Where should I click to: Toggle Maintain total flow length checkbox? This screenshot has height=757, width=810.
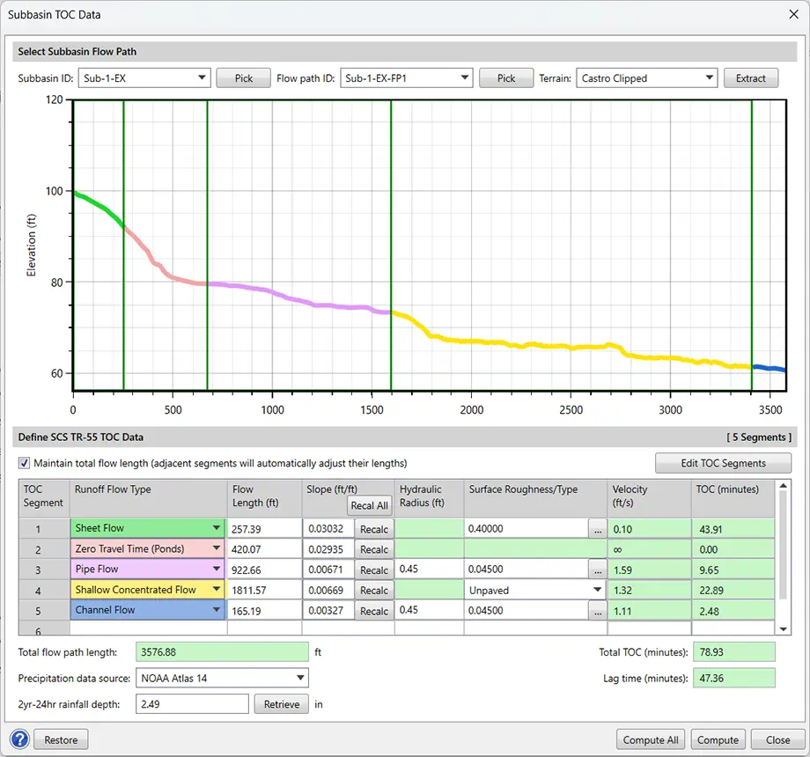click(24, 463)
